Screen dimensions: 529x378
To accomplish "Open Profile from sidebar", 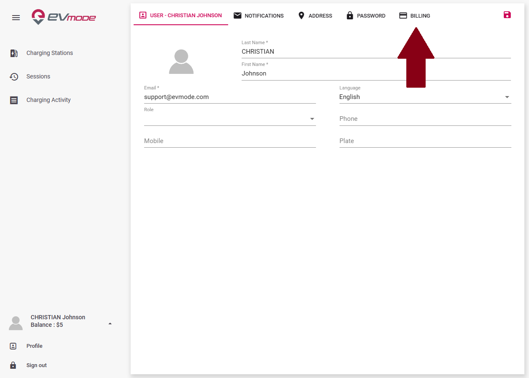I will (x=34, y=346).
